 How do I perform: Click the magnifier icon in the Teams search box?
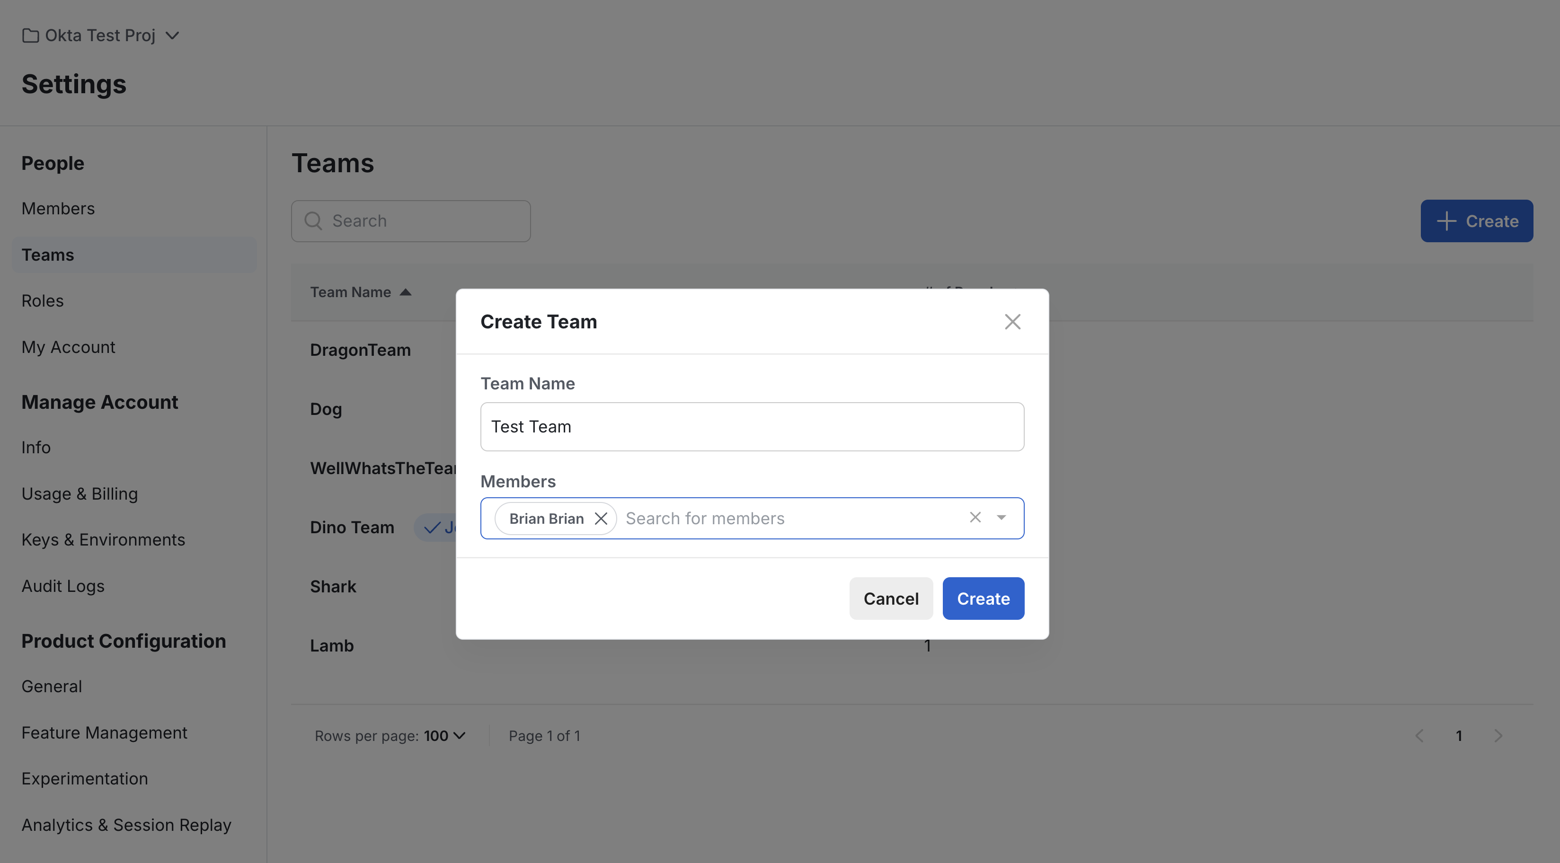pyautogui.click(x=313, y=221)
